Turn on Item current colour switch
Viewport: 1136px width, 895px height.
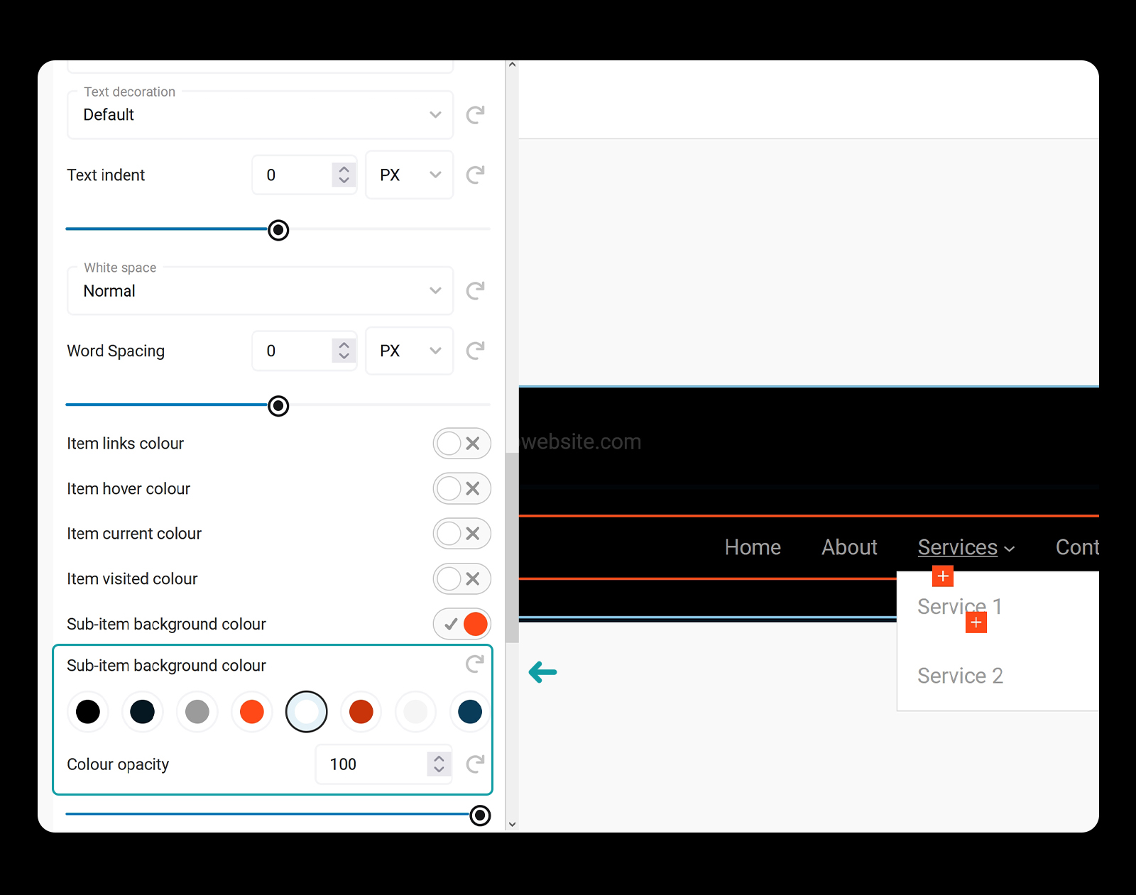tap(462, 534)
